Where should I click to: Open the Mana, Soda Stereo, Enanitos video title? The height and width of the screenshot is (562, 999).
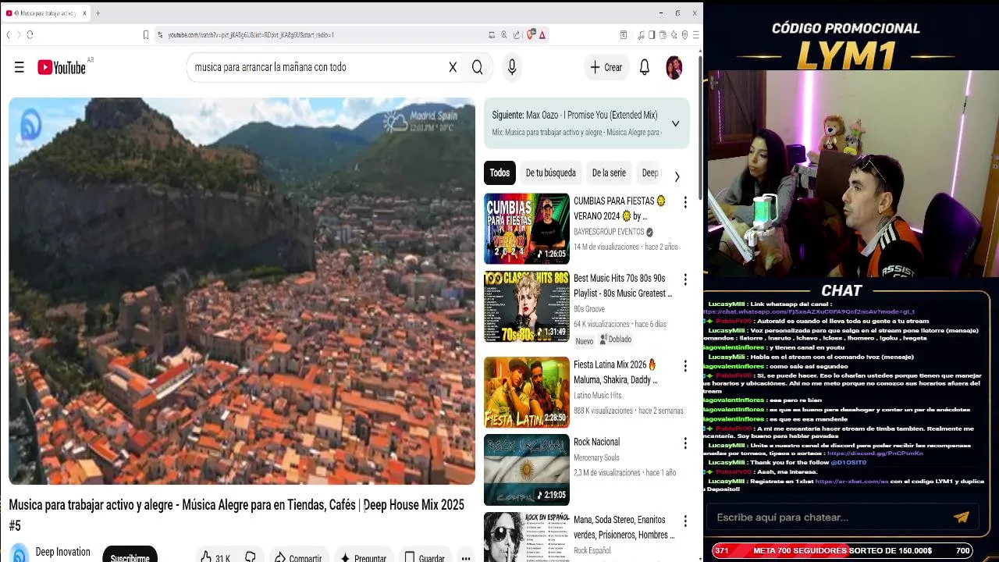click(624, 528)
